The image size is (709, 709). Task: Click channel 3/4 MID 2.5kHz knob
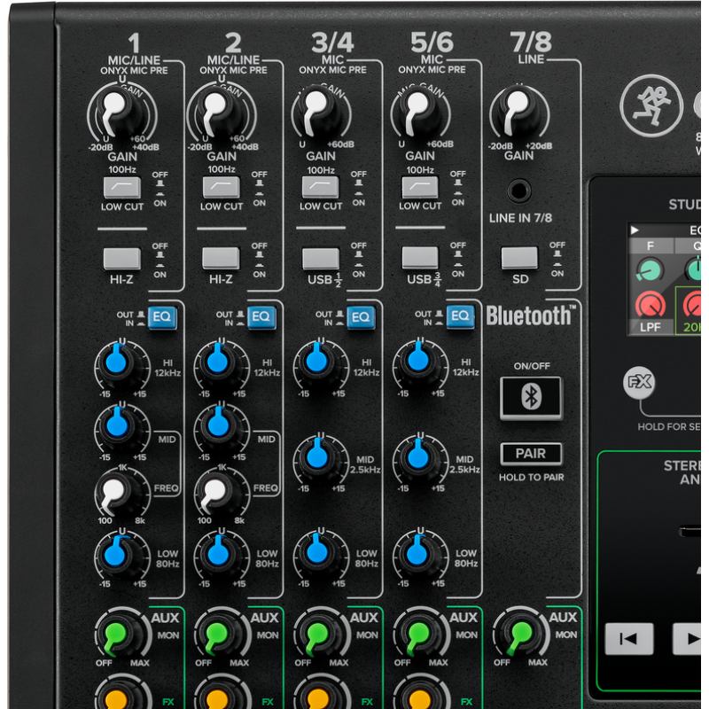coord(316,457)
